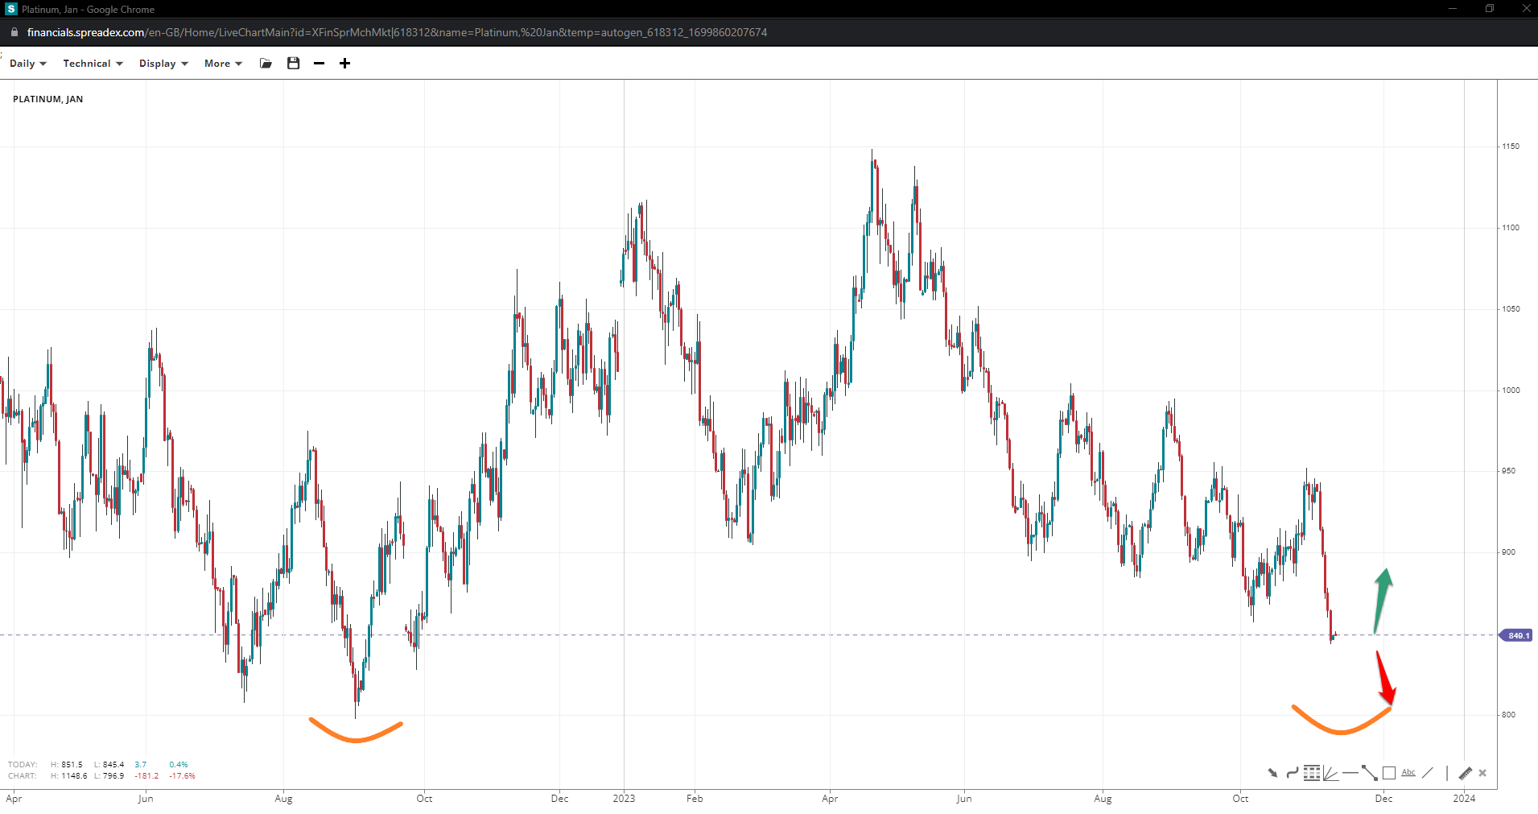Select the line segment tool with endpoints
Screen dimensions: 1538x814
tap(1369, 773)
